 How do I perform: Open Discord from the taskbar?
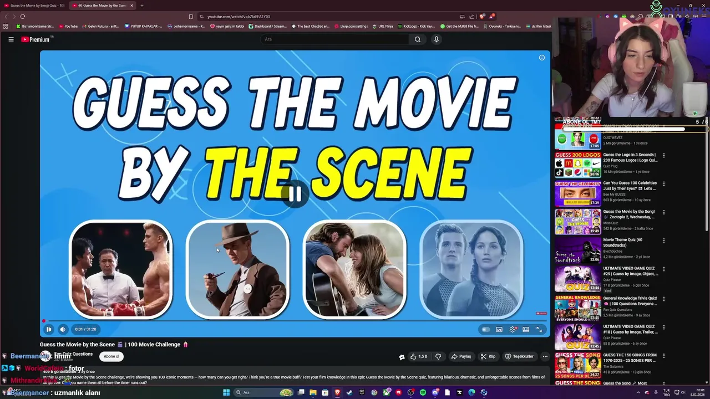(x=435, y=392)
